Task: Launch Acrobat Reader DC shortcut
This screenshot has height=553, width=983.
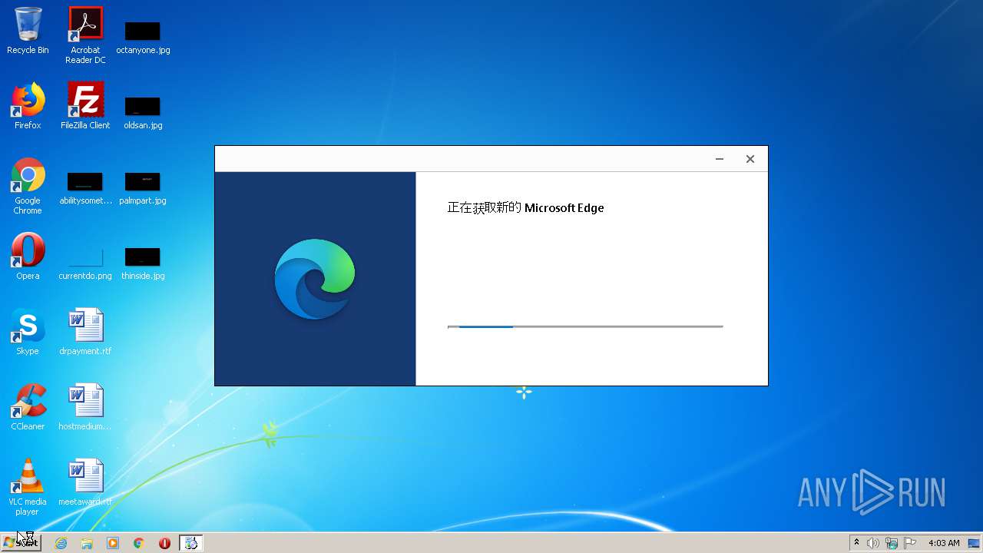Action: (x=85, y=35)
